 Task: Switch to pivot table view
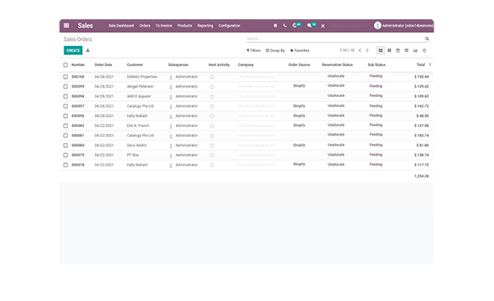[406, 50]
